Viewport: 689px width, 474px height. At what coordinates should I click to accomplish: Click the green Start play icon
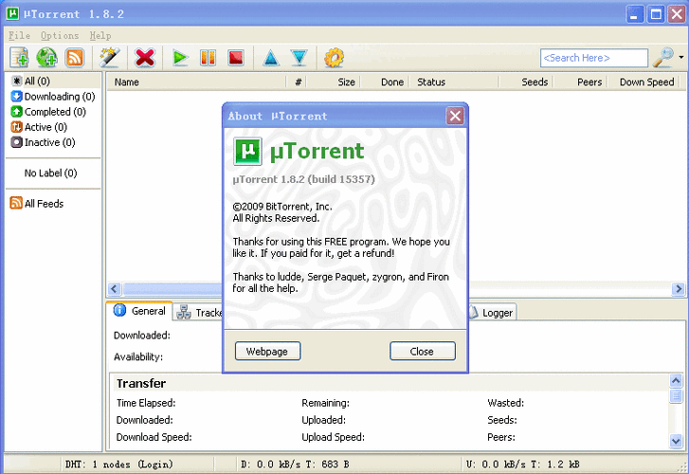tap(180, 58)
